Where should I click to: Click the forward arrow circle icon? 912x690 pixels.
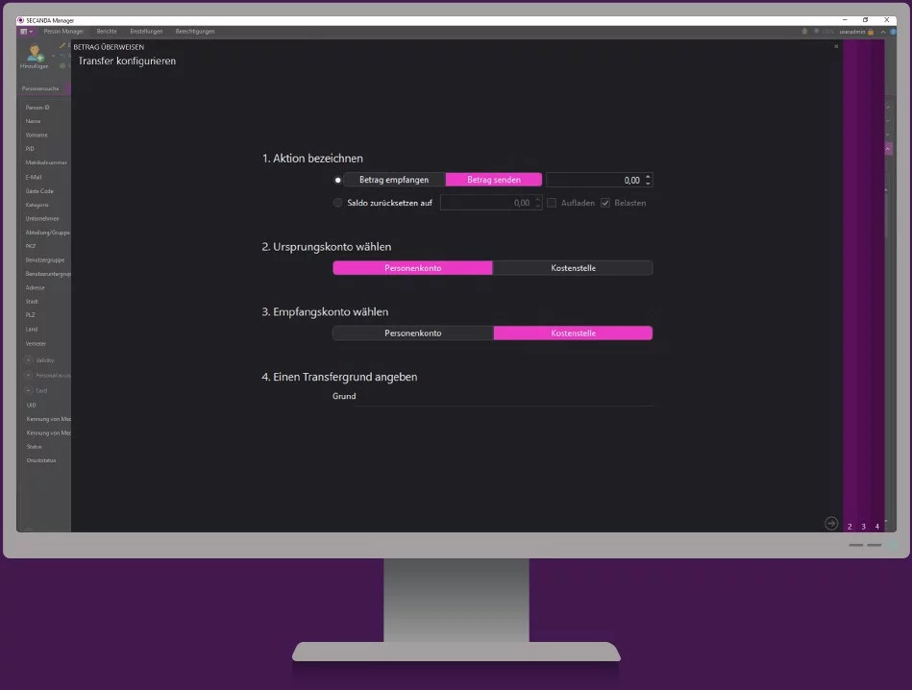[x=831, y=524]
